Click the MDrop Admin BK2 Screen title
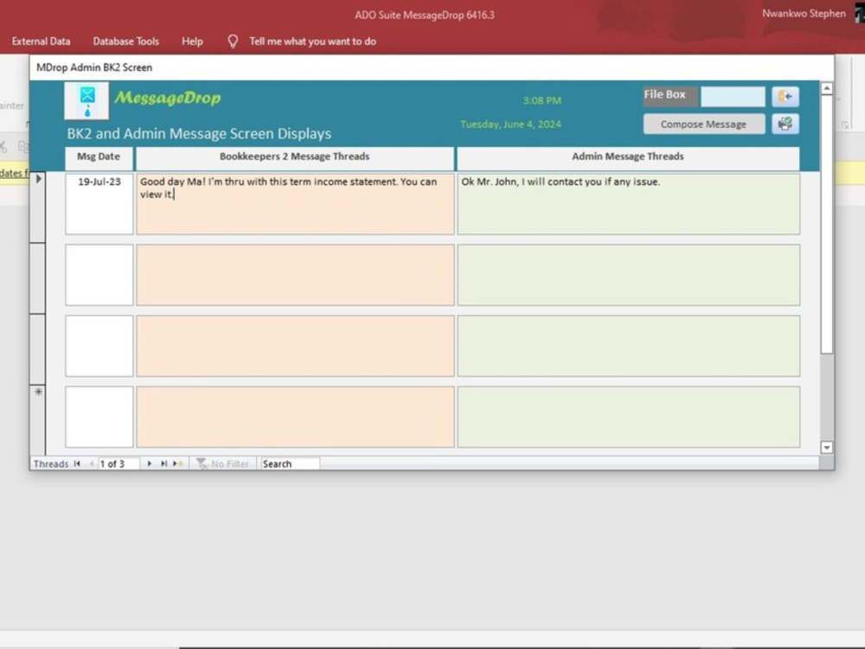Screen dimensions: 865x649 point(94,67)
